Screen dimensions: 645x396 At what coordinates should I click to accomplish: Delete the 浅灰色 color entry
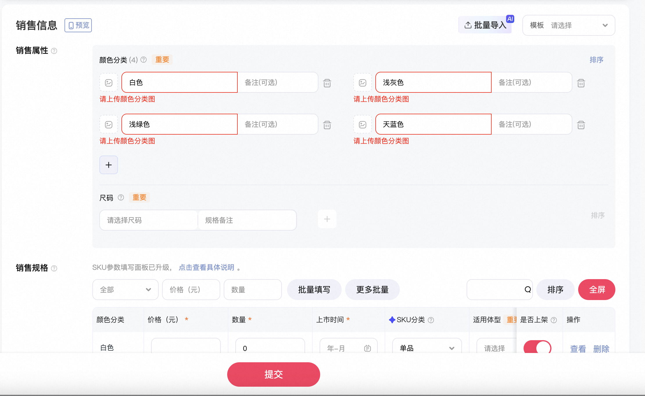point(581,83)
